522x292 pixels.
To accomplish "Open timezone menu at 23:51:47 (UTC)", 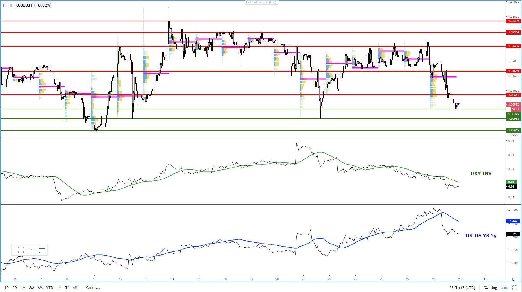I will (x=462, y=288).
